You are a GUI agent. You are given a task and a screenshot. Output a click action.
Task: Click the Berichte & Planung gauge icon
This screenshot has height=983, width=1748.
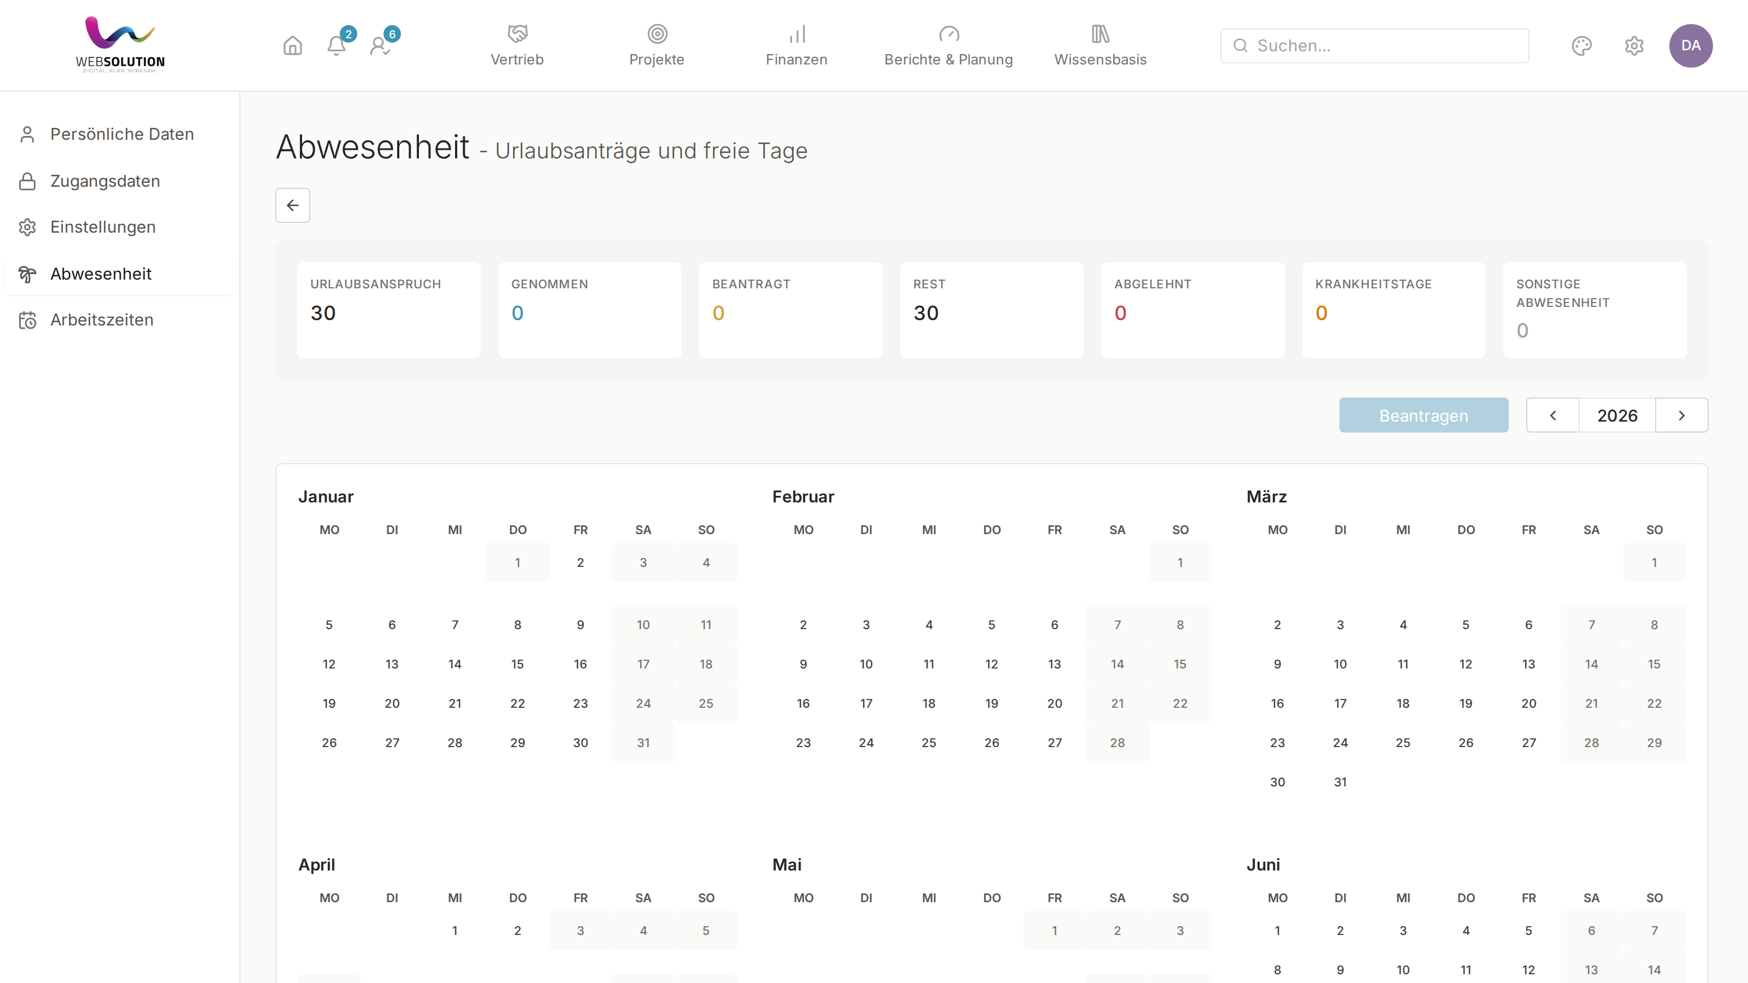949,33
